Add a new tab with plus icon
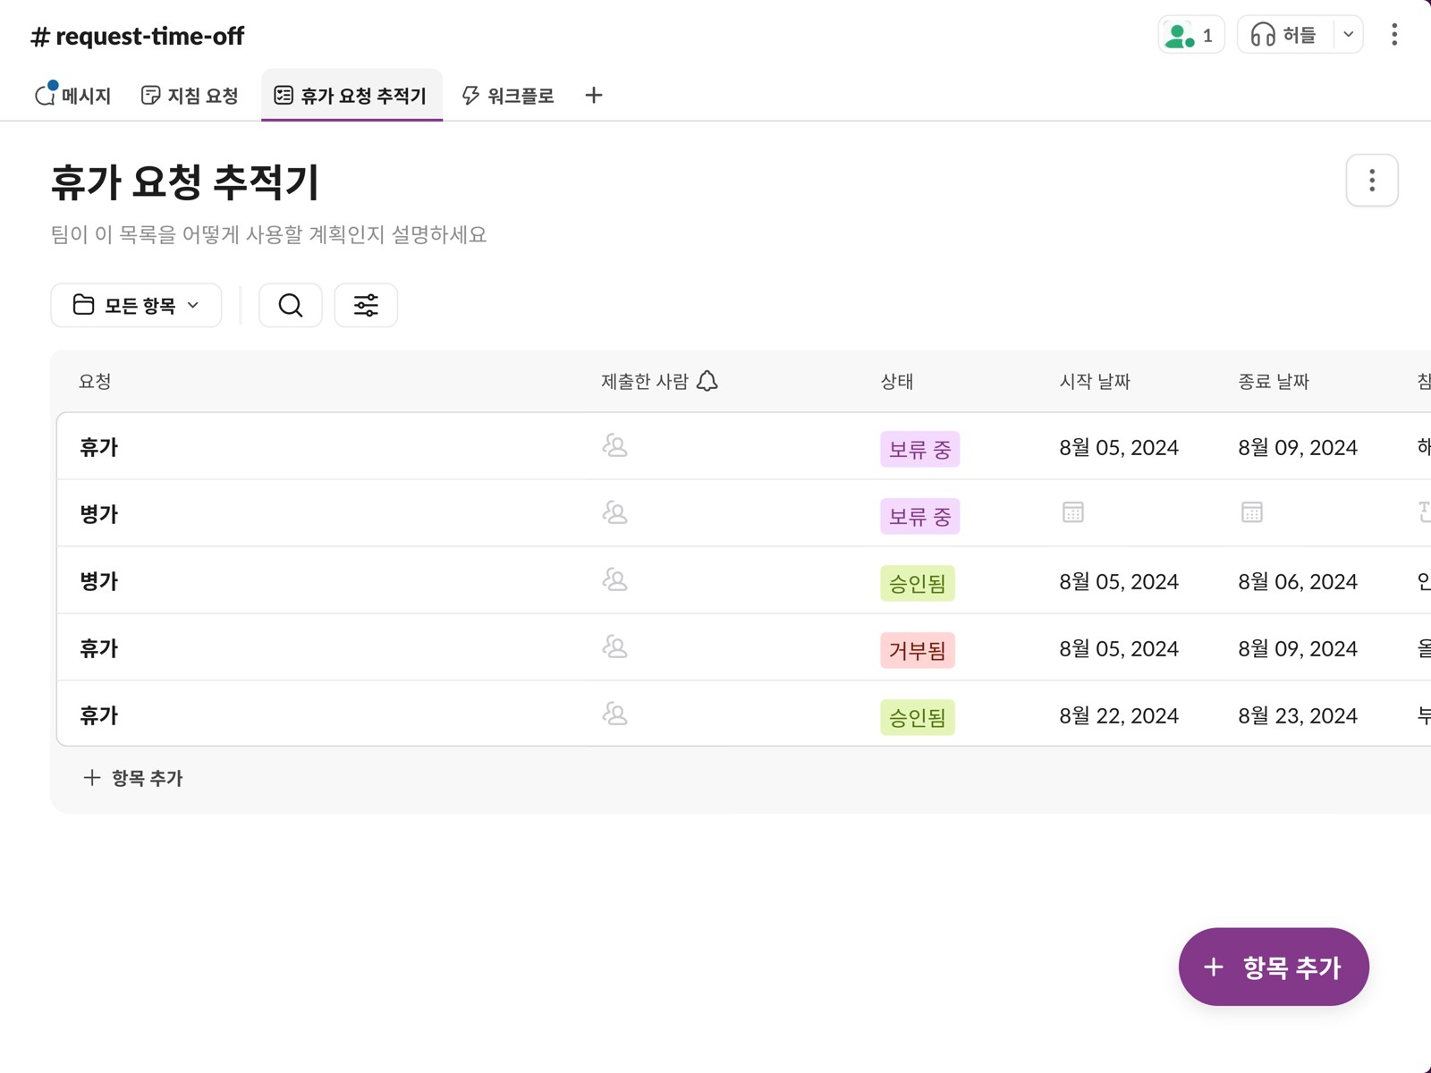 click(x=594, y=95)
